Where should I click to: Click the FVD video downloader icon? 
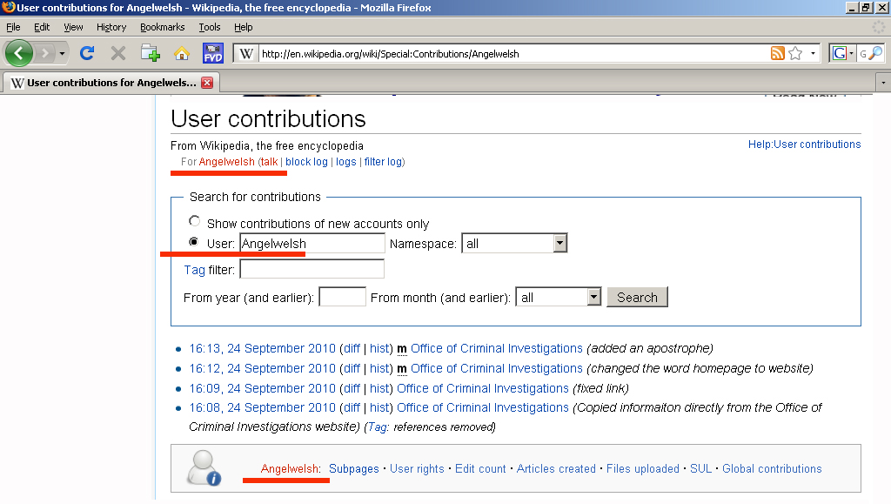[213, 53]
